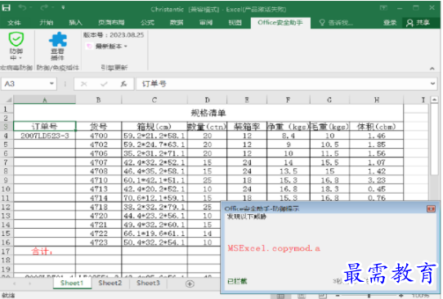Image resolution: width=443 pixels, height=299 pixels.
Task: Switch to the 公式 ribbon tab
Action: click(x=147, y=23)
